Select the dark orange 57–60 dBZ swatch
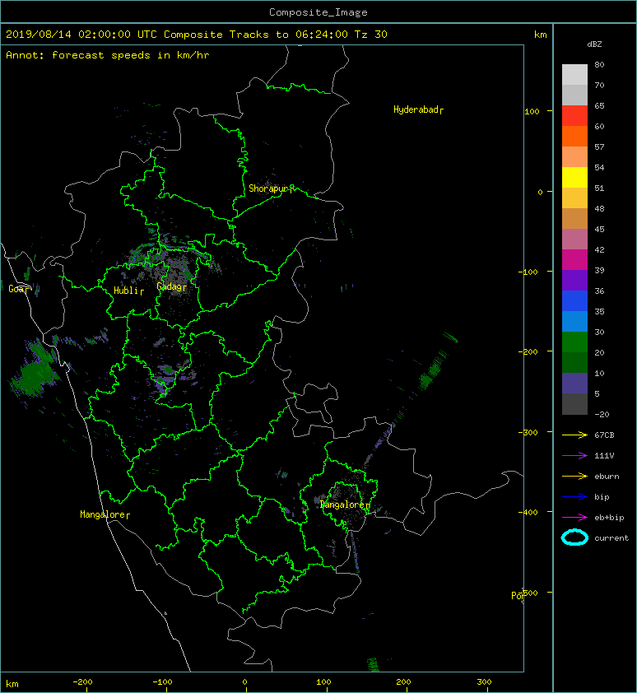This screenshot has height=693, width=637. click(x=574, y=136)
